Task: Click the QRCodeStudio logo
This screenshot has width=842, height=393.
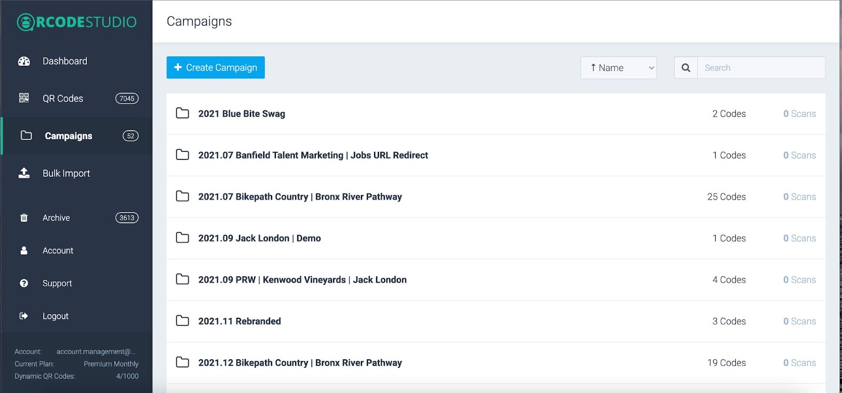Action: coord(77,22)
